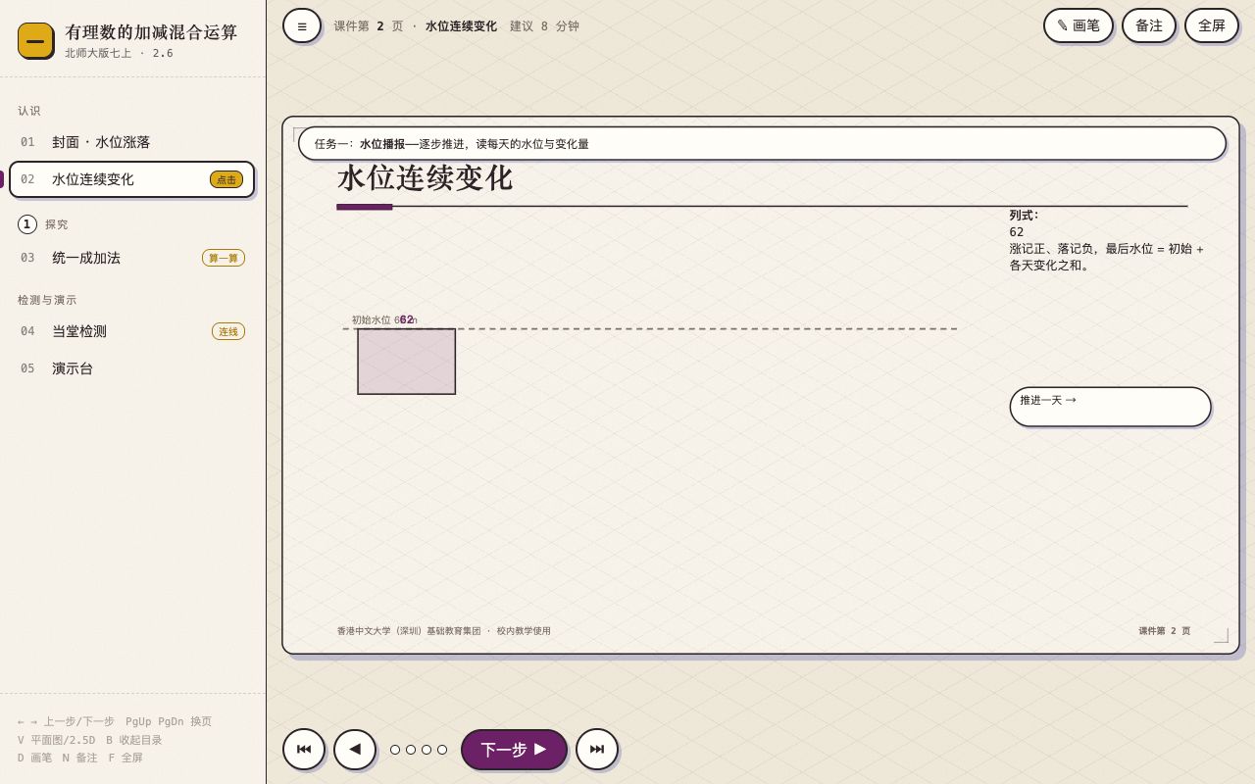Viewport: 1255px width, 784px height.
Task: Click the 课件第 2 页 footer text
Action: (1165, 631)
